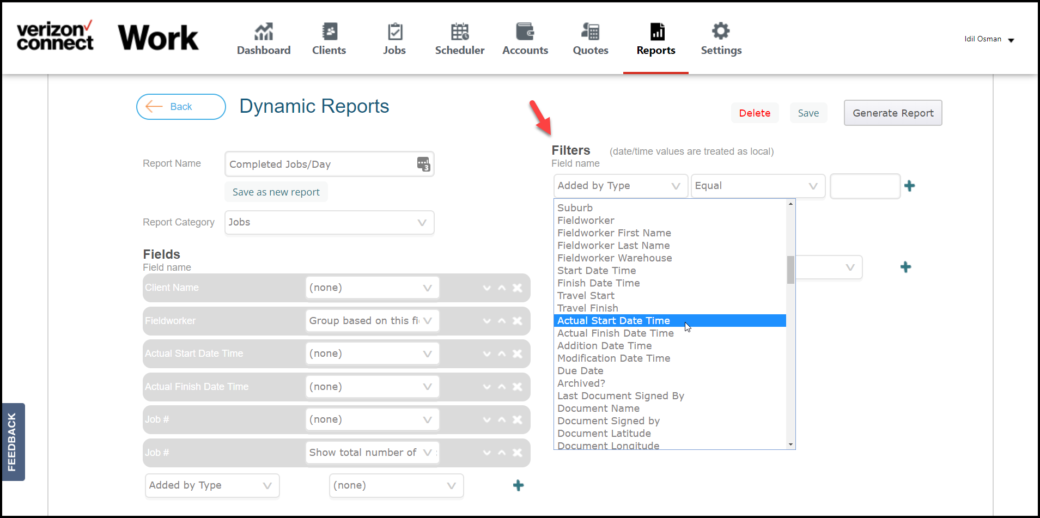
Task: Move Fieldworker field up
Action: 502,321
